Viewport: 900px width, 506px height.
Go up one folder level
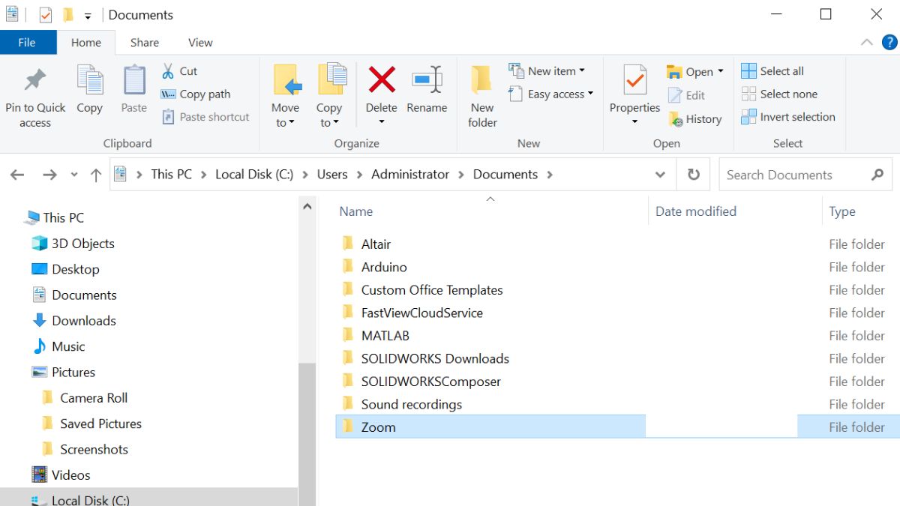(96, 175)
